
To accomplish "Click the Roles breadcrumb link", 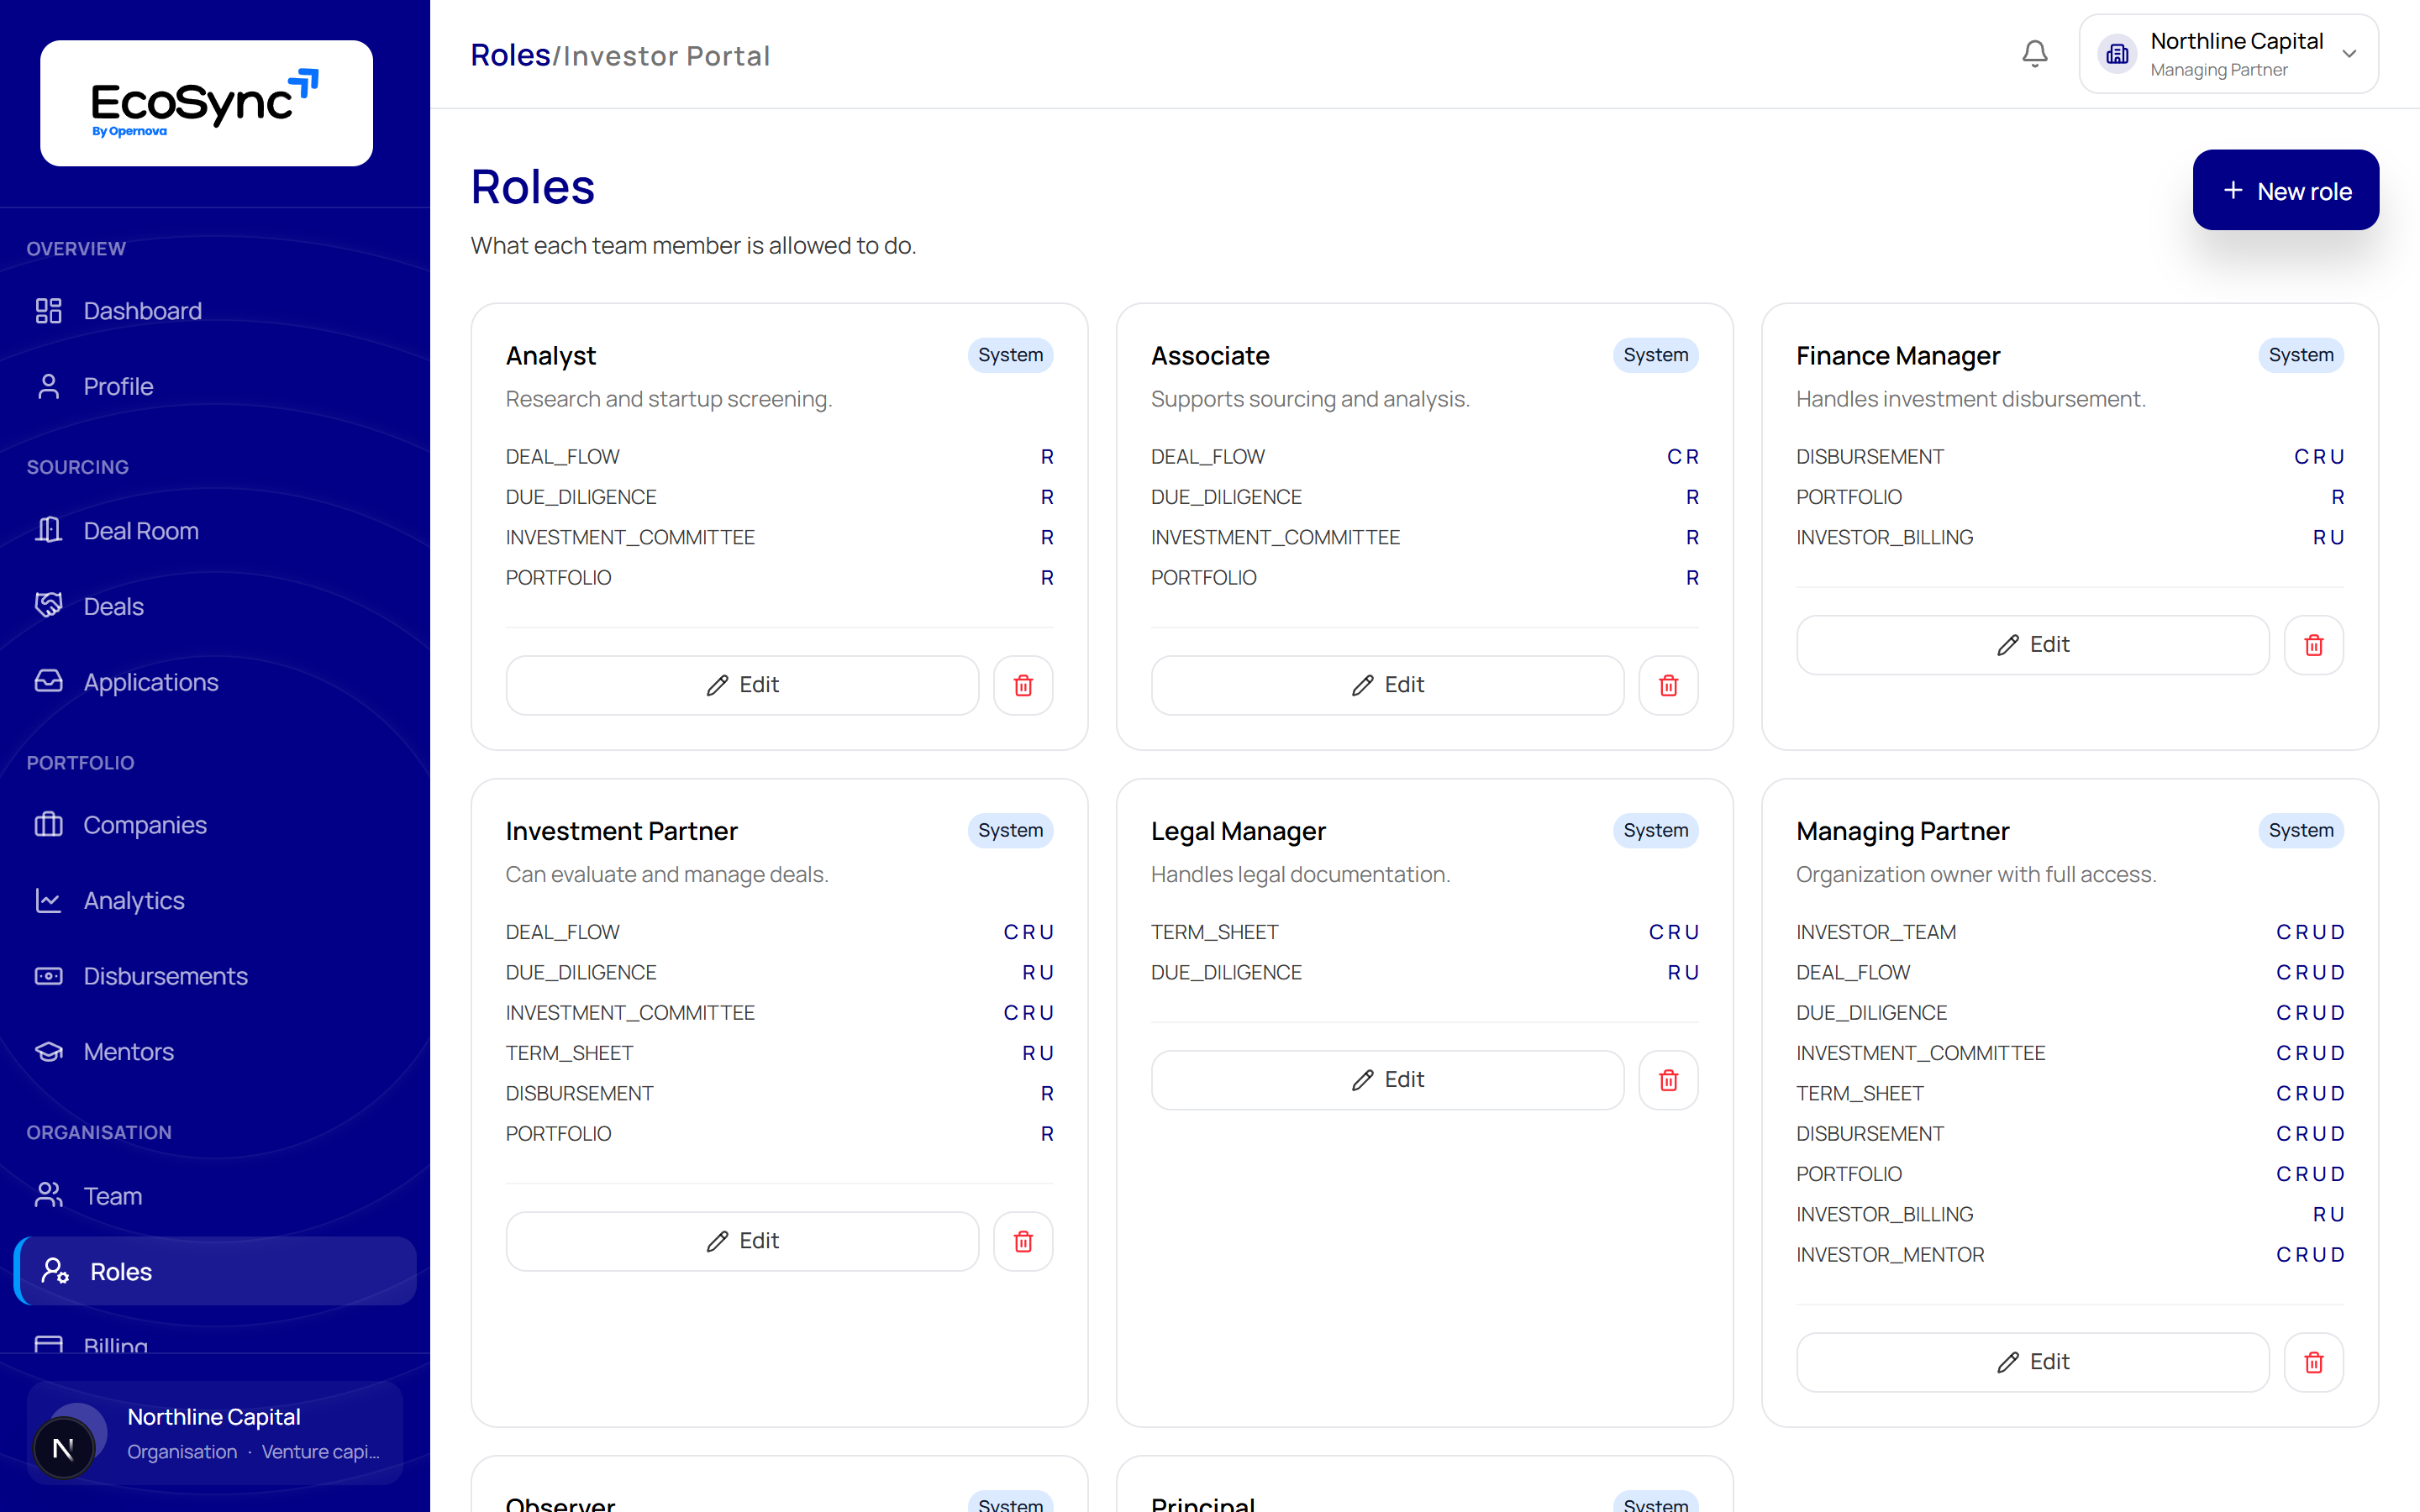I will click(x=510, y=55).
